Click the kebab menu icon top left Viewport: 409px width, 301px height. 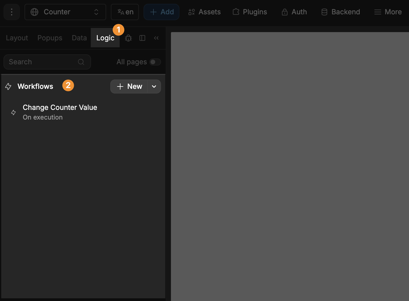tap(11, 12)
